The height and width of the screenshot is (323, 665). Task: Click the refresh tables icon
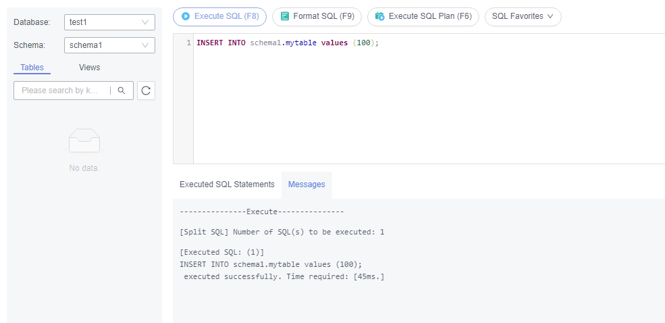tap(146, 91)
